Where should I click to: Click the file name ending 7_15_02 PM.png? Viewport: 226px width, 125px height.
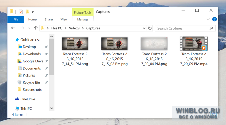115,59
